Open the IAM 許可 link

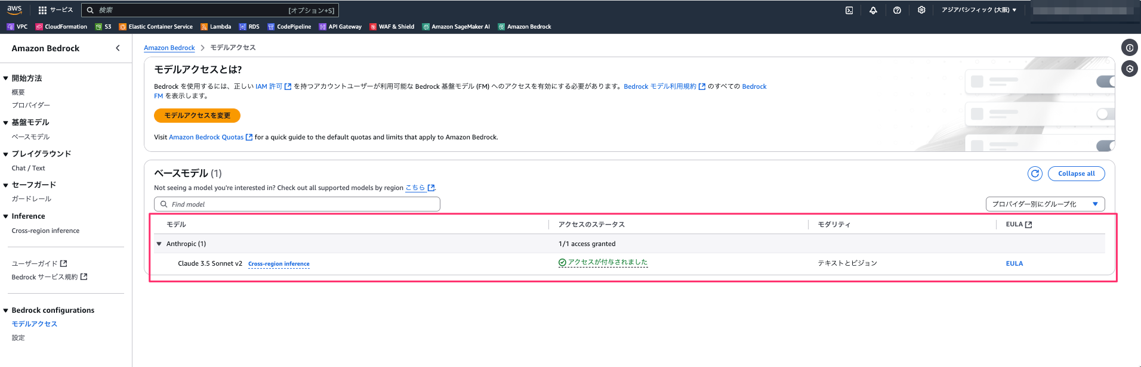click(273, 86)
